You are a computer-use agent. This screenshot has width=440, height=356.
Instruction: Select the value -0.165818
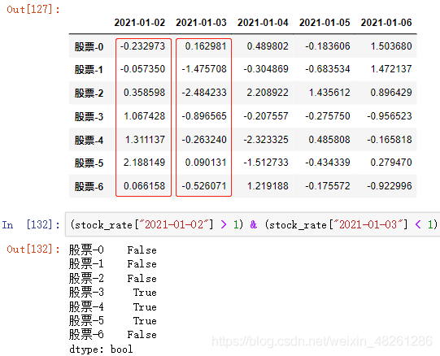click(x=390, y=140)
